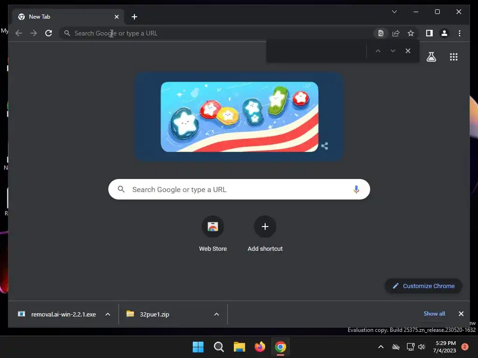Close the downloads bar
The image size is (478, 358).
(x=461, y=314)
